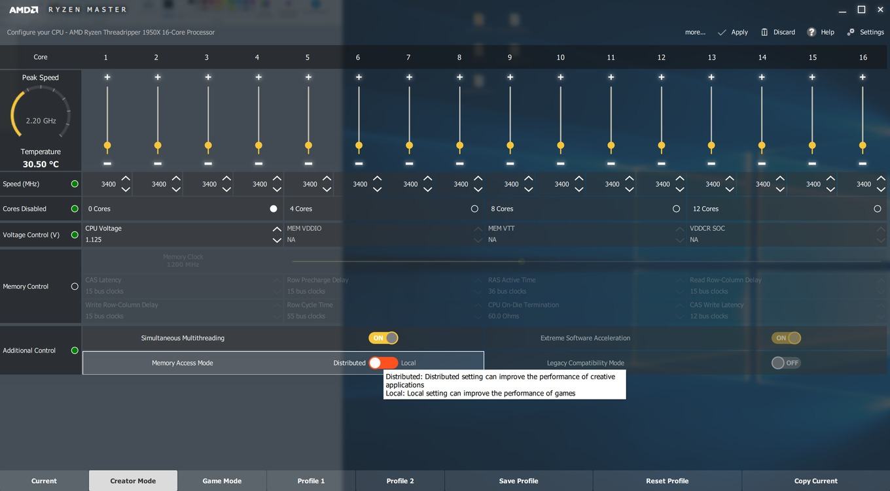
Task: Click the plus icon above core 5 slider
Action: click(x=308, y=77)
